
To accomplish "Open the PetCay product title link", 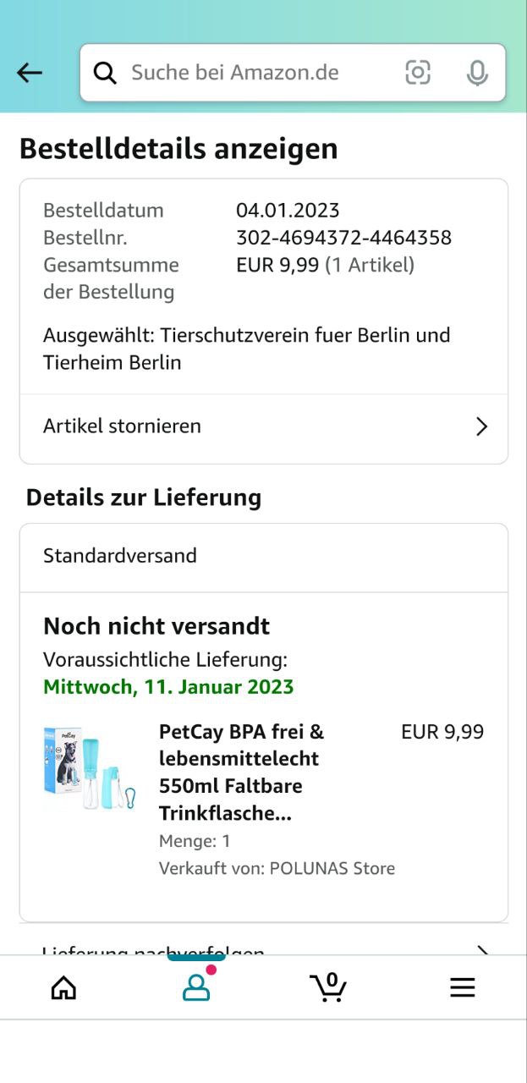I will [x=242, y=772].
